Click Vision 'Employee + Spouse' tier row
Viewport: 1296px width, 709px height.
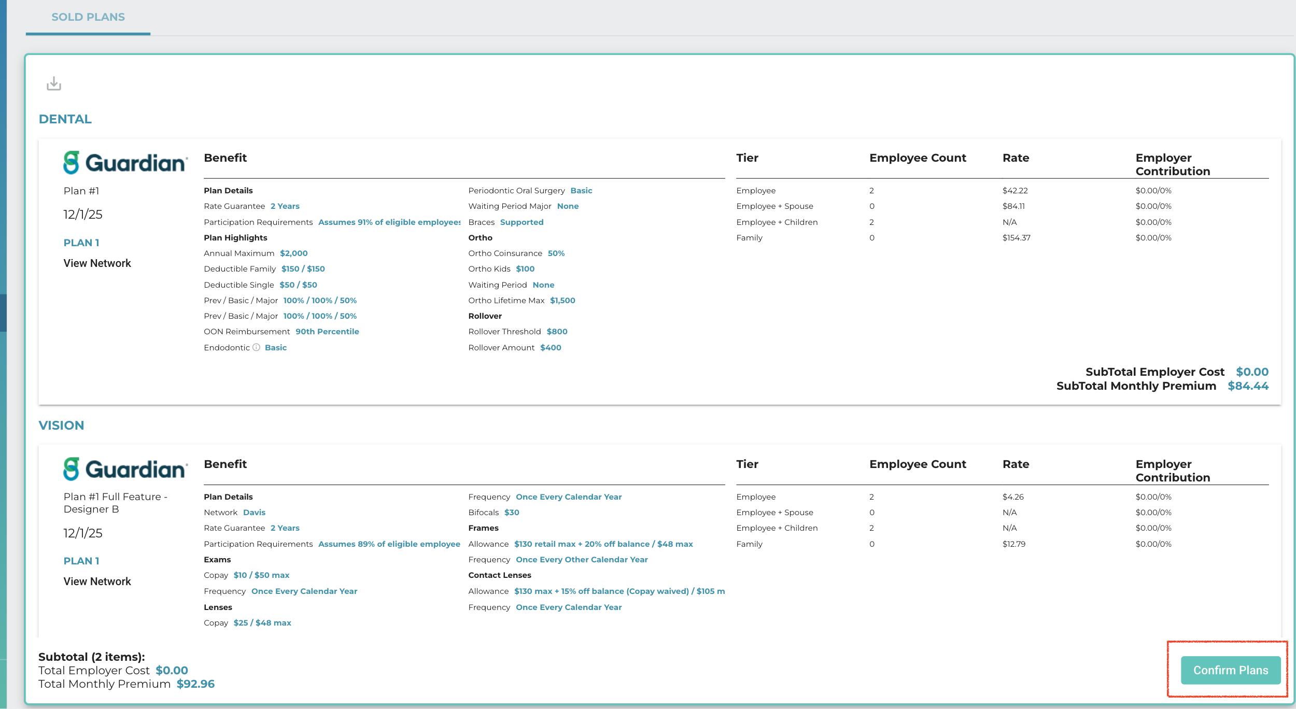click(1003, 513)
